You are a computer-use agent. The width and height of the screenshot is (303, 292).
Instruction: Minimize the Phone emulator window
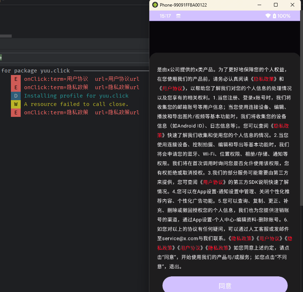pyautogui.click(x=259, y=5)
